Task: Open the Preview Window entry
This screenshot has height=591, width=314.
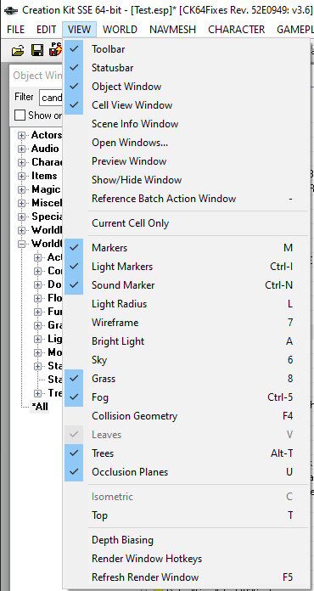Action: (x=187, y=161)
